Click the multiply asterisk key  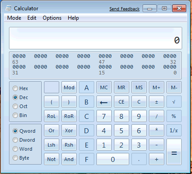click(157, 130)
